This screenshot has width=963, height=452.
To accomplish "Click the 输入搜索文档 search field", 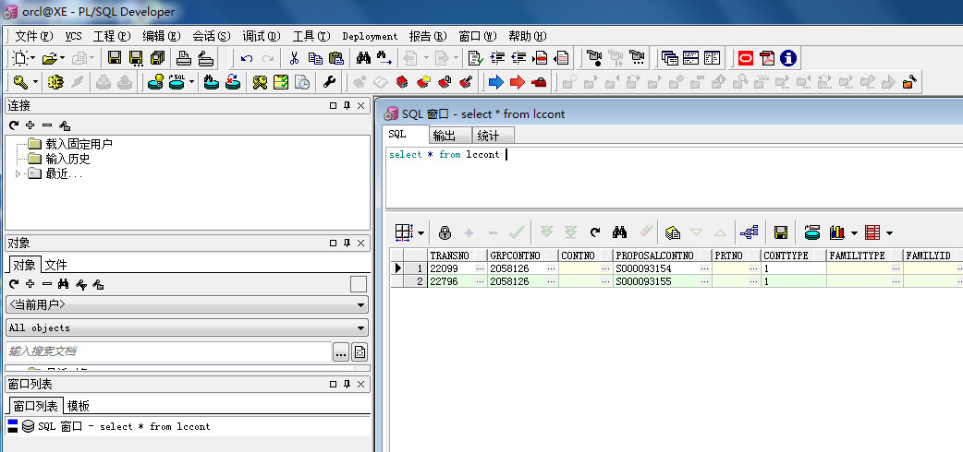I will [x=169, y=351].
